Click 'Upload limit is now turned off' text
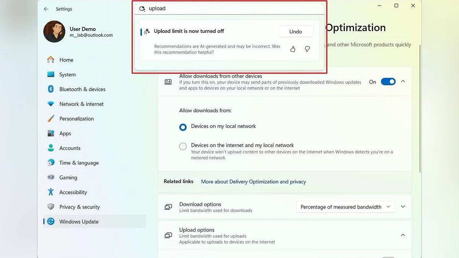459x258 pixels. click(189, 31)
